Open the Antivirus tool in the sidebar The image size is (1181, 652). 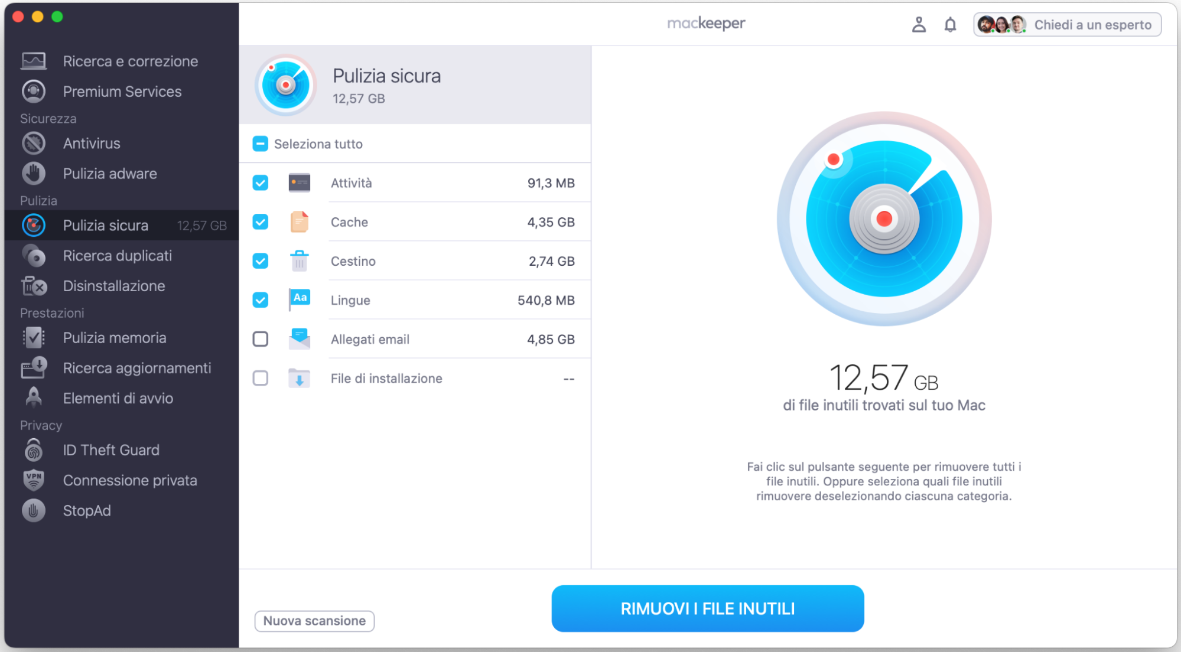tap(91, 143)
